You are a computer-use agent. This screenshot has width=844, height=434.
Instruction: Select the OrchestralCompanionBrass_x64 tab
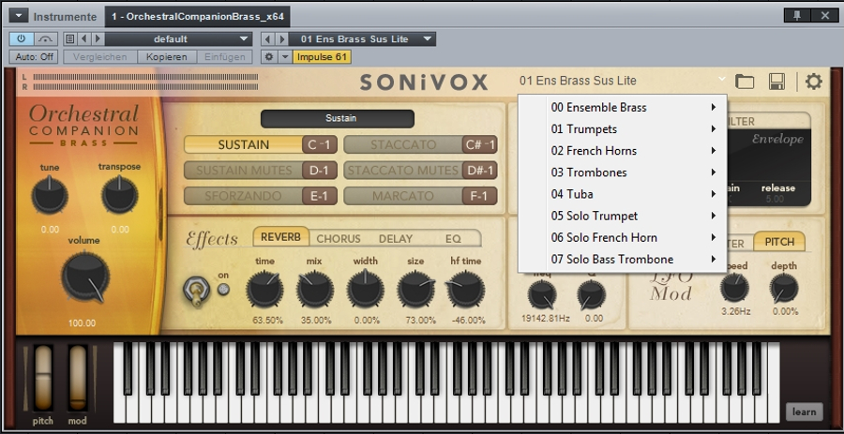click(198, 17)
